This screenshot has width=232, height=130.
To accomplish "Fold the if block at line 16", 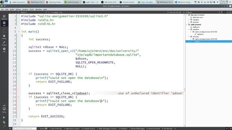I will coord(18,74).
